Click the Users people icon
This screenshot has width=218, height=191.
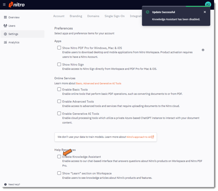point(5,26)
